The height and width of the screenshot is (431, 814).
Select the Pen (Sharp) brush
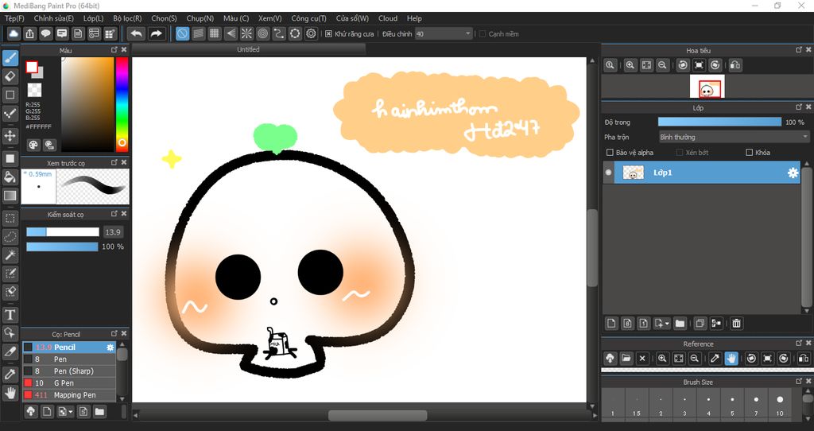[68, 371]
